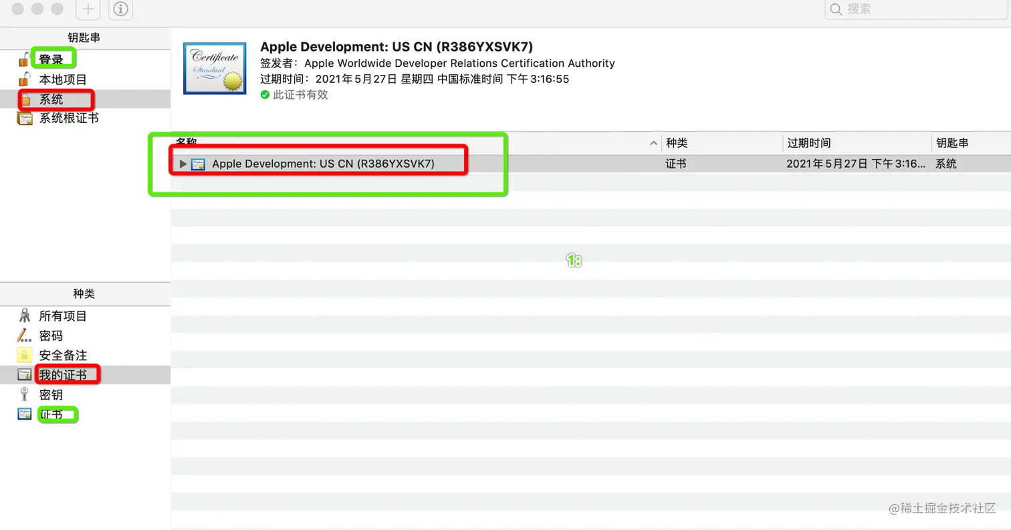The height and width of the screenshot is (530, 1011).
Task: Select the 系统根证书 keychain
Action: coord(69,118)
